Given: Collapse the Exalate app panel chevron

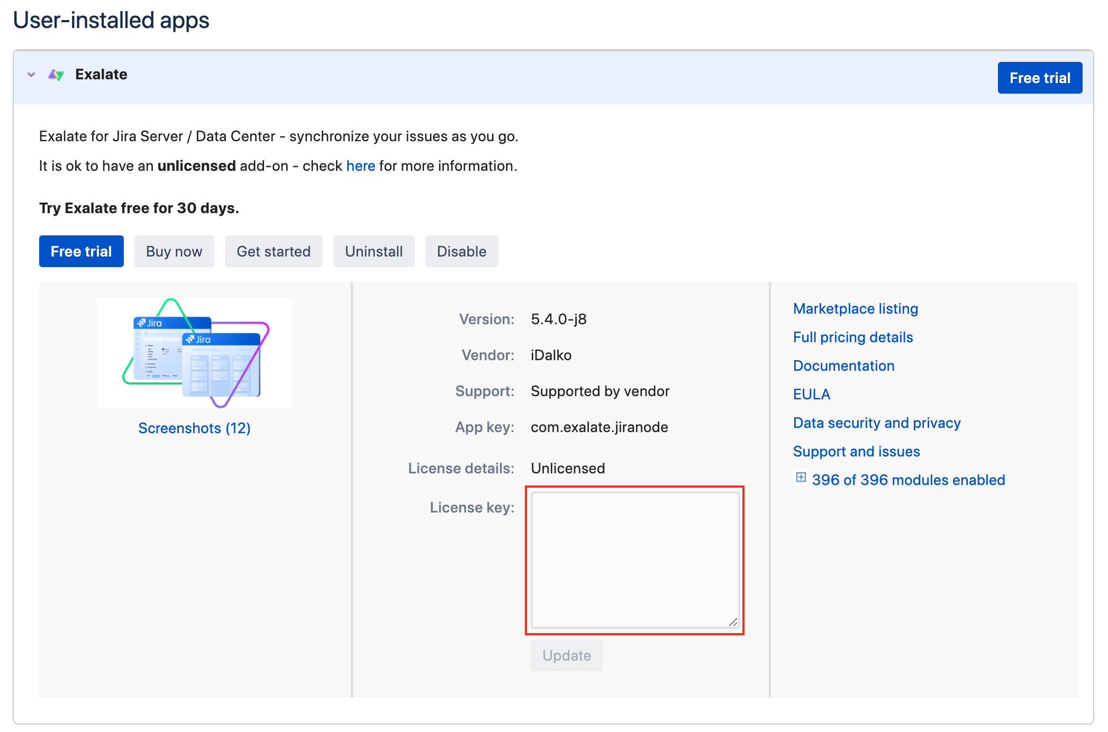Looking at the screenshot, I should click(31, 75).
